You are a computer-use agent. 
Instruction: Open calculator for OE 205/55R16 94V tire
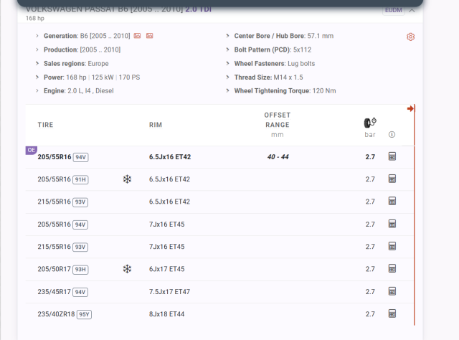point(392,156)
